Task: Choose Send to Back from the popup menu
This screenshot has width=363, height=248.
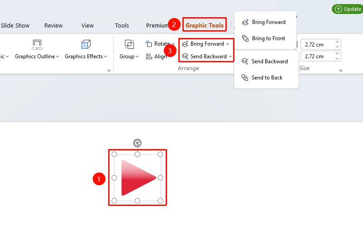Action: (266, 78)
